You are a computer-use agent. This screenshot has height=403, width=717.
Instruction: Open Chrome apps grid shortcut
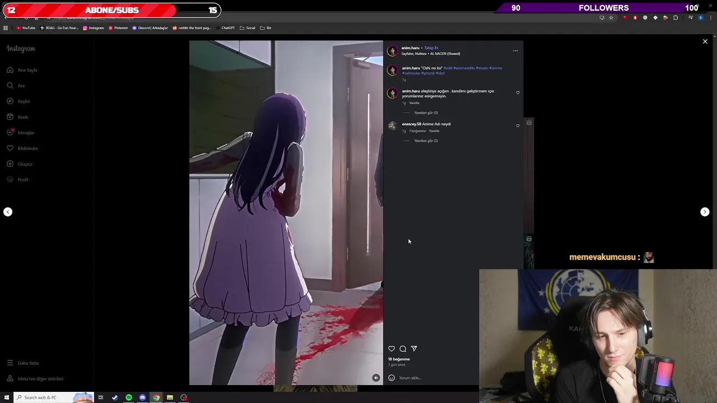6,28
